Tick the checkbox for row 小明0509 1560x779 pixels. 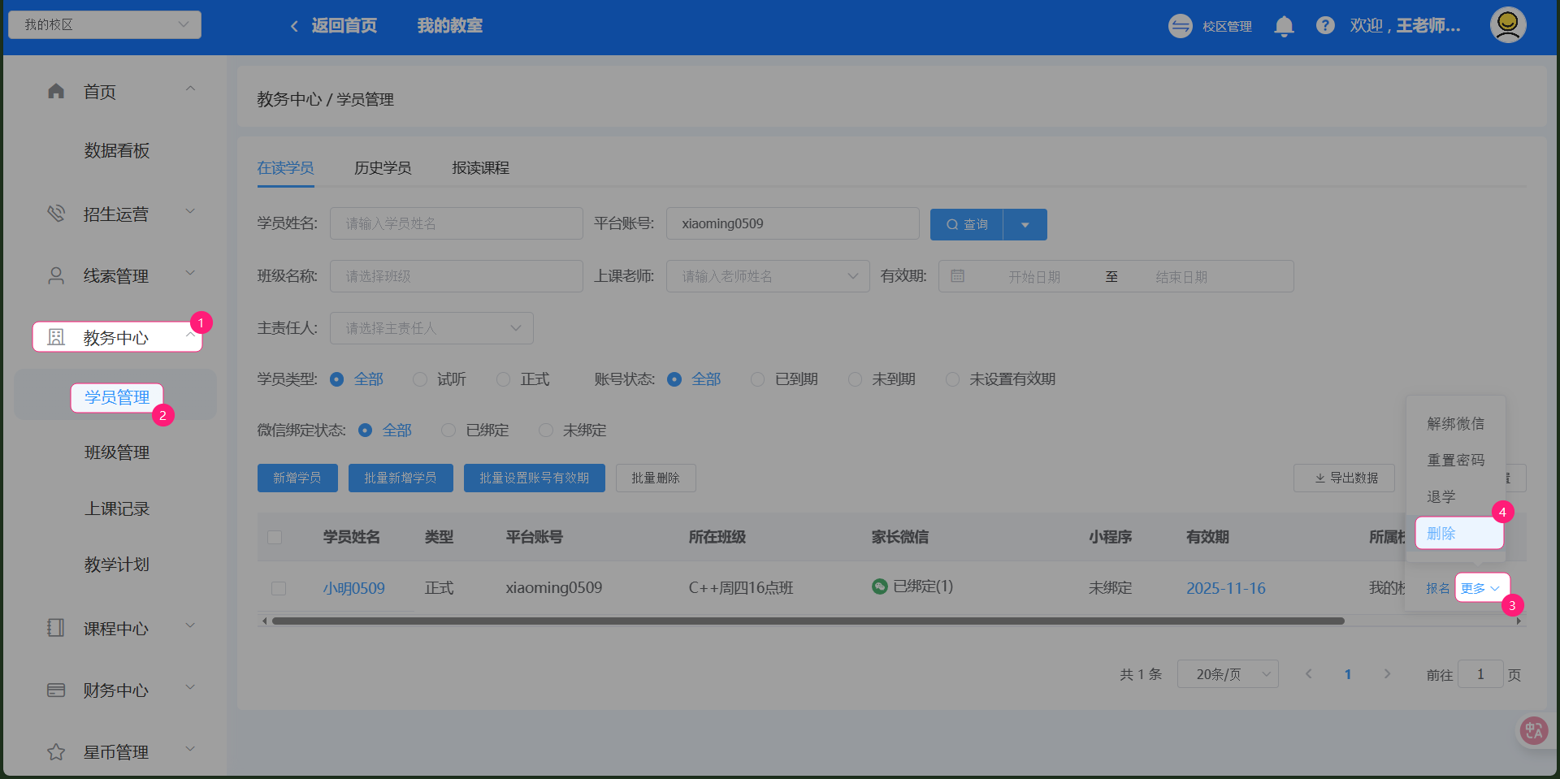point(279,588)
